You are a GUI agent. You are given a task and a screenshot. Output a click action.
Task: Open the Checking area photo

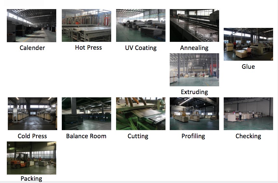pos(248,114)
